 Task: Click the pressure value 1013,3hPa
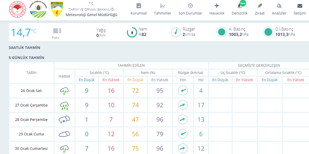tap(285, 35)
